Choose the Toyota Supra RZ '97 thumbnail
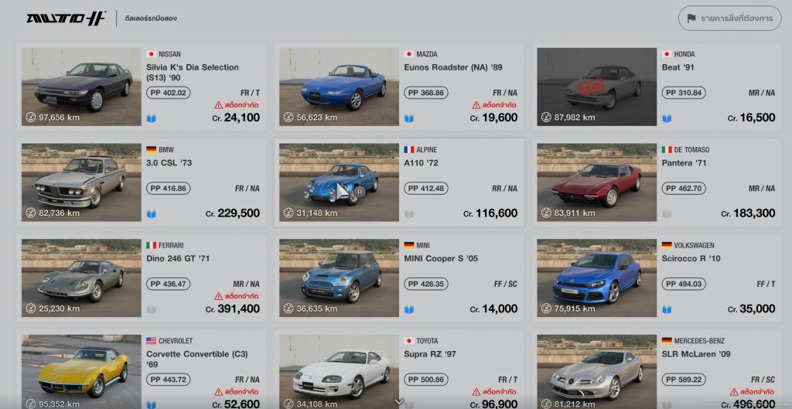The width and height of the screenshot is (792, 409). point(339,372)
